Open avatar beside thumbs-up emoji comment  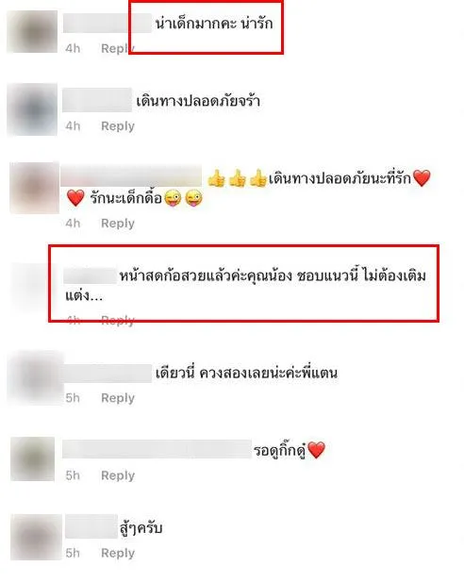(34, 188)
